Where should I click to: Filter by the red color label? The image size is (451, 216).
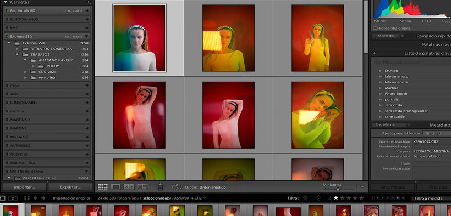click(x=373, y=198)
